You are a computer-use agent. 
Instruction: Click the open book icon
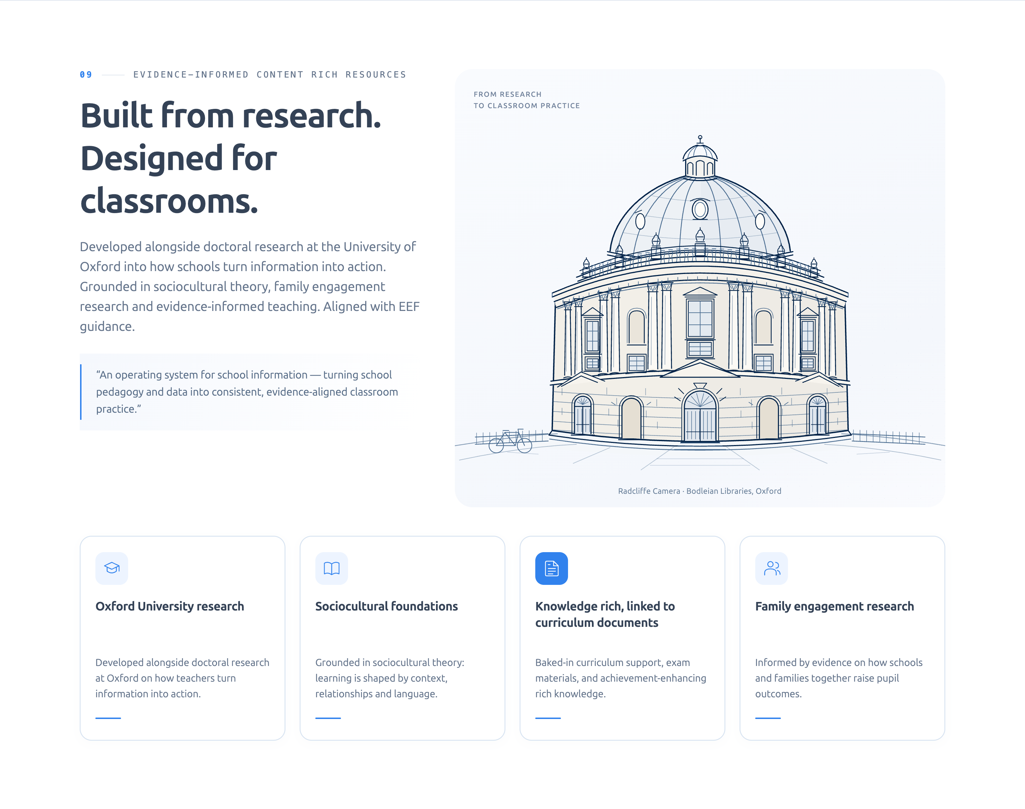coord(332,568)
